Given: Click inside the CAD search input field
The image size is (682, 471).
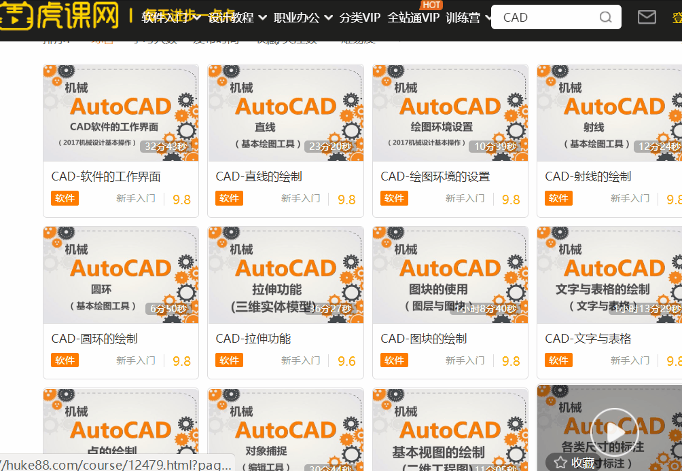Looking at the screenshot, I should 543,17.
